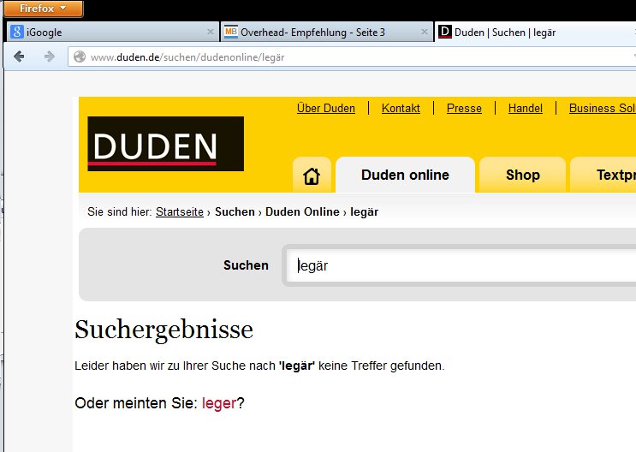
Task: Select the Textprüfung navigation tab
Action: (603, 175)
